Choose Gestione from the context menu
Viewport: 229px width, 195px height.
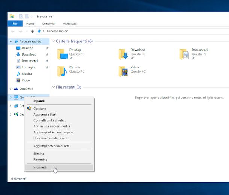pyautogui.click(x=59, y=109)
